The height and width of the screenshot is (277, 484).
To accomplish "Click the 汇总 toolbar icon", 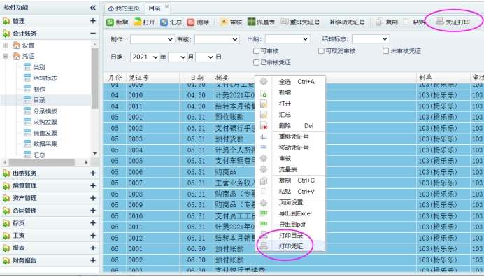I will tap(164, 22).
